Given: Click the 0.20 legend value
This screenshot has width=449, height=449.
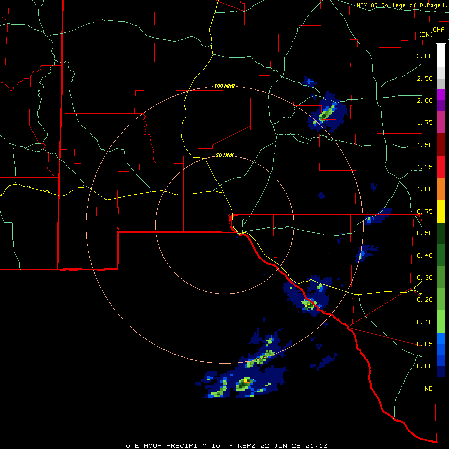Looking at the screenshot, I should 425,300.
